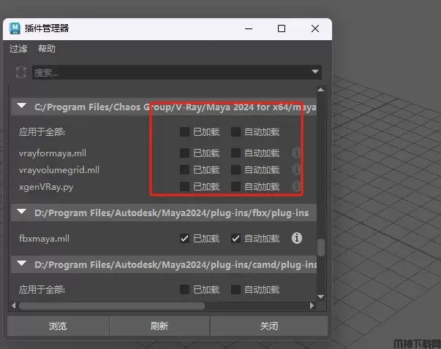Image resolution: width=441 pixels, height=349 pixels.
Task: Click the vertical scrollbar handle
Action: coord(320,248)
